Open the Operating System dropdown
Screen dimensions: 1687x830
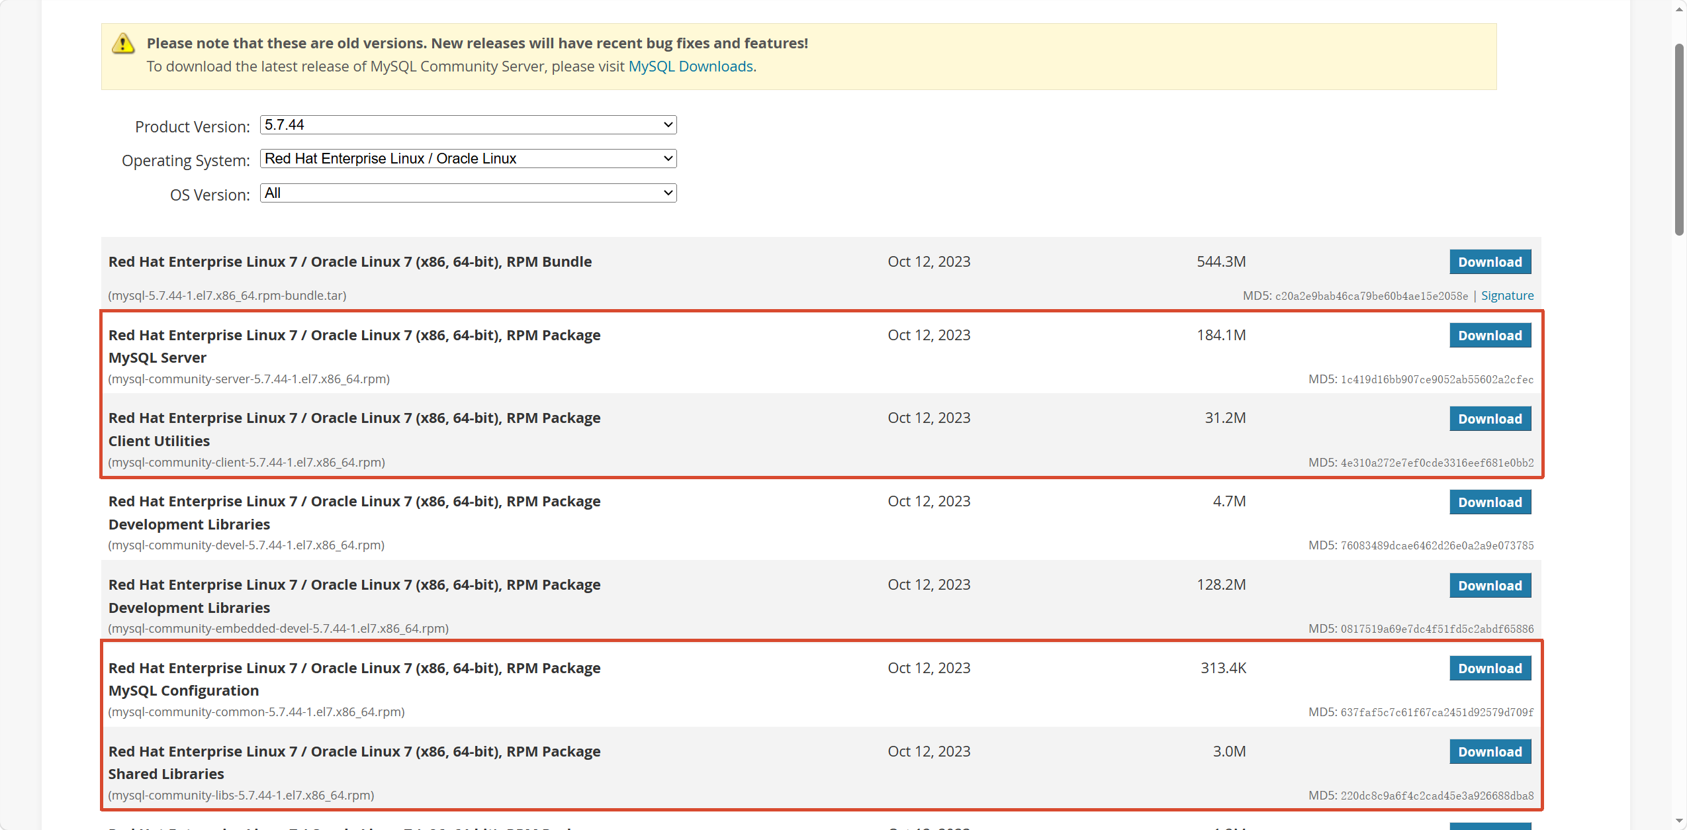coord(468,159)
